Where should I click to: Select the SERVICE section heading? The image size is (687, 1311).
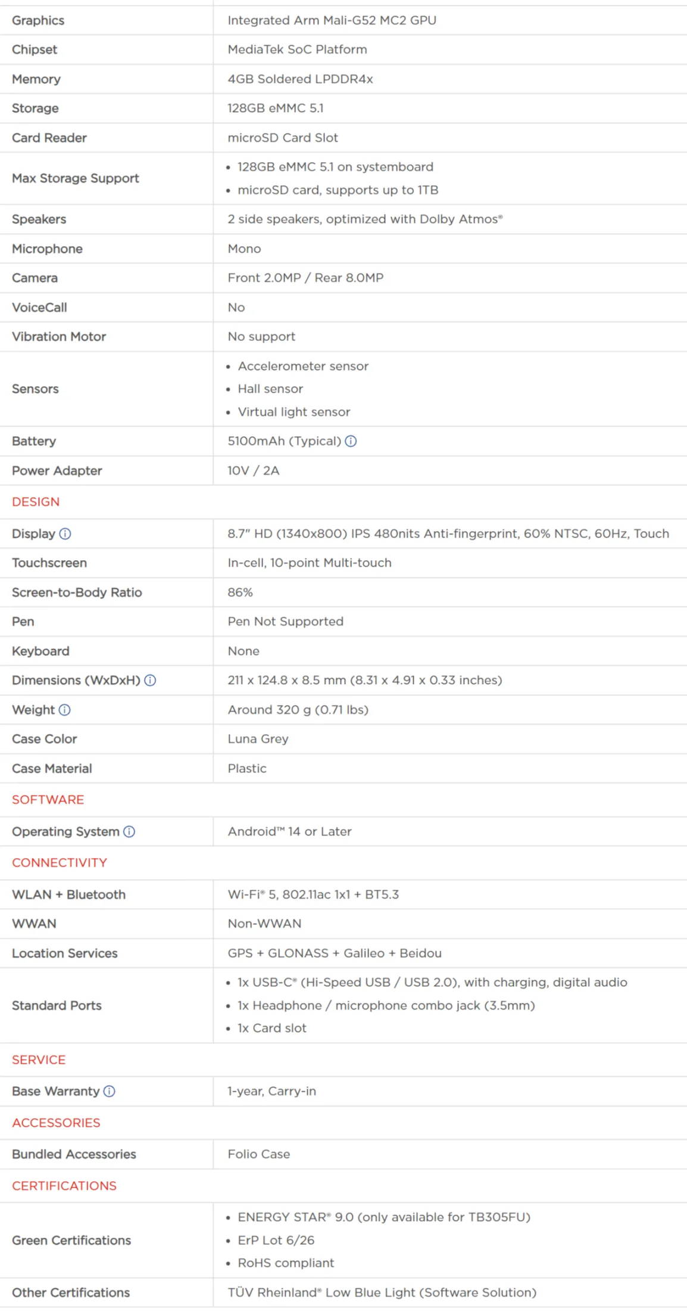pyautogui.click(x=39, y=1060)
